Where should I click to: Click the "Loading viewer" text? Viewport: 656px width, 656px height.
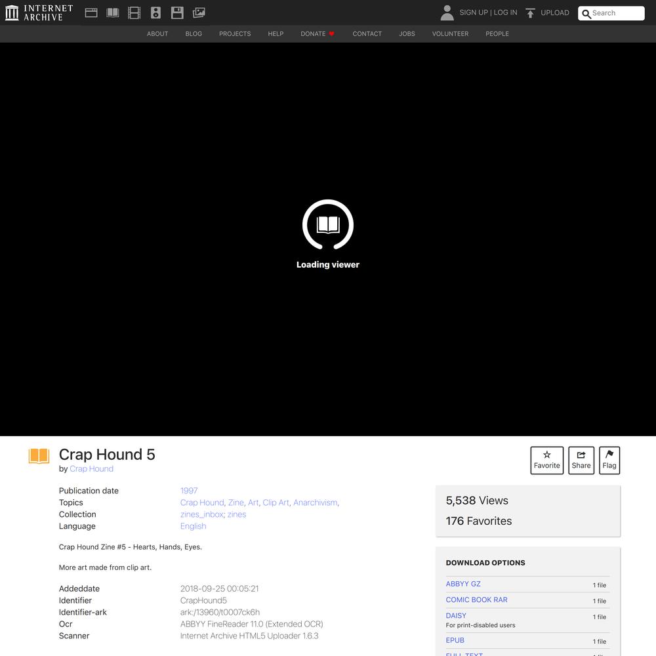click(x=328, y=264)
